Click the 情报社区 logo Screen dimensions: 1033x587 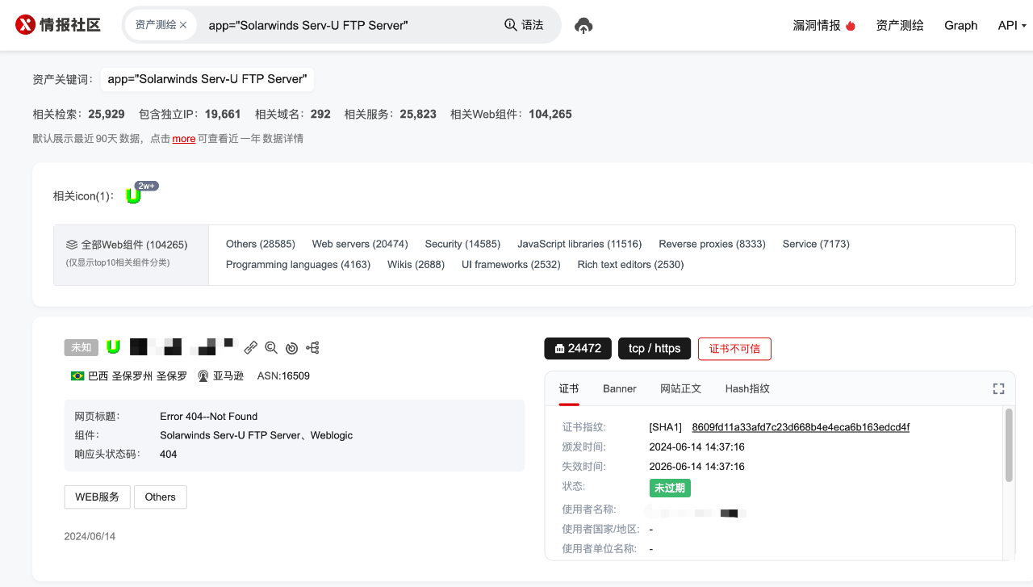pos(57,25)
